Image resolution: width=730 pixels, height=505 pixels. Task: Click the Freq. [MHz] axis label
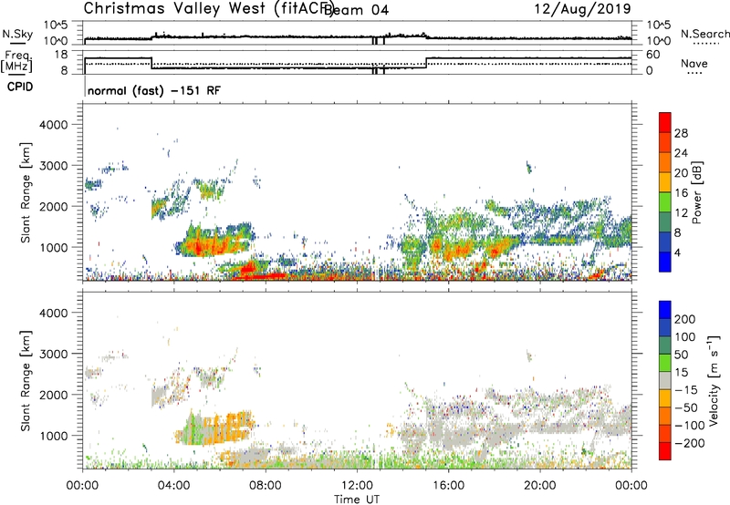[x=17, y=61]
